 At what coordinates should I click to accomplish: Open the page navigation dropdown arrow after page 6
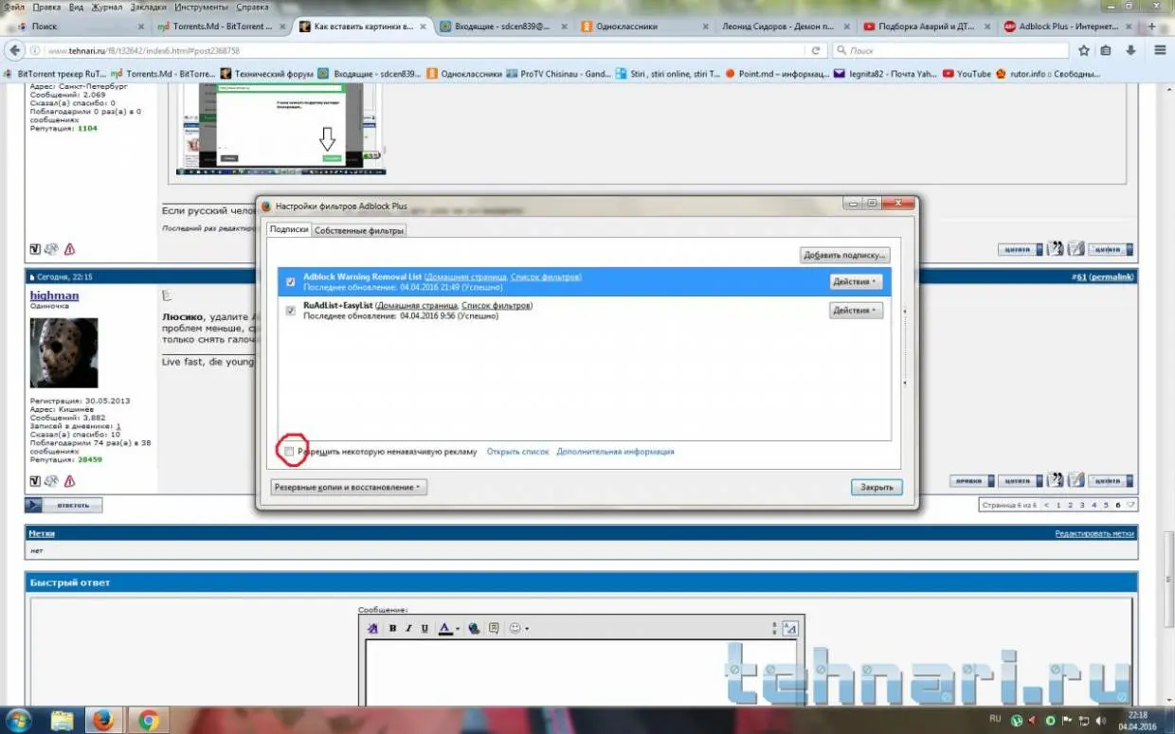(x=1130, y=505)
